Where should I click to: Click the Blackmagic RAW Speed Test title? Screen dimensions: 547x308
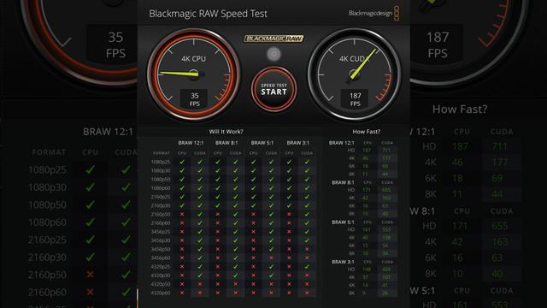[x=208, y=14]
